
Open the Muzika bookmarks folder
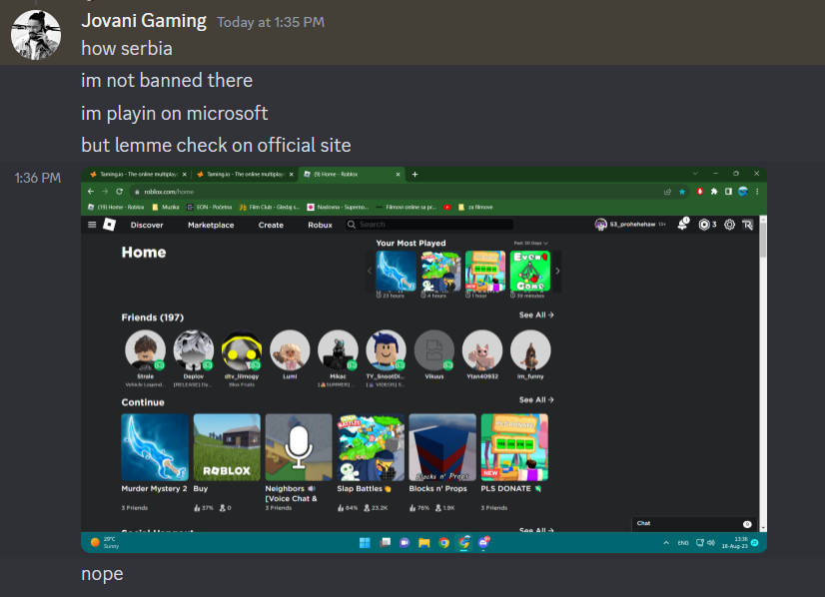(x=165, y=208)
